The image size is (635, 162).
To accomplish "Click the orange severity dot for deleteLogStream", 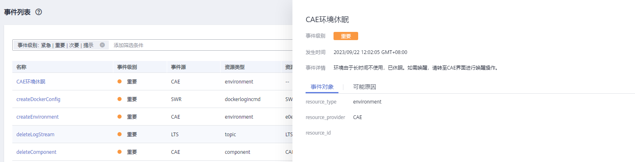I will pos(120,134).
